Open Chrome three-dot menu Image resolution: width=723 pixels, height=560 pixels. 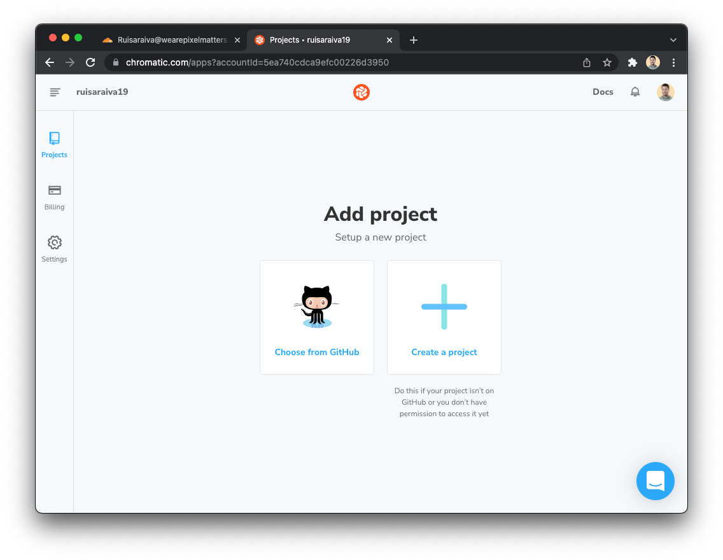pyautogui.click(x=673, y=63)
